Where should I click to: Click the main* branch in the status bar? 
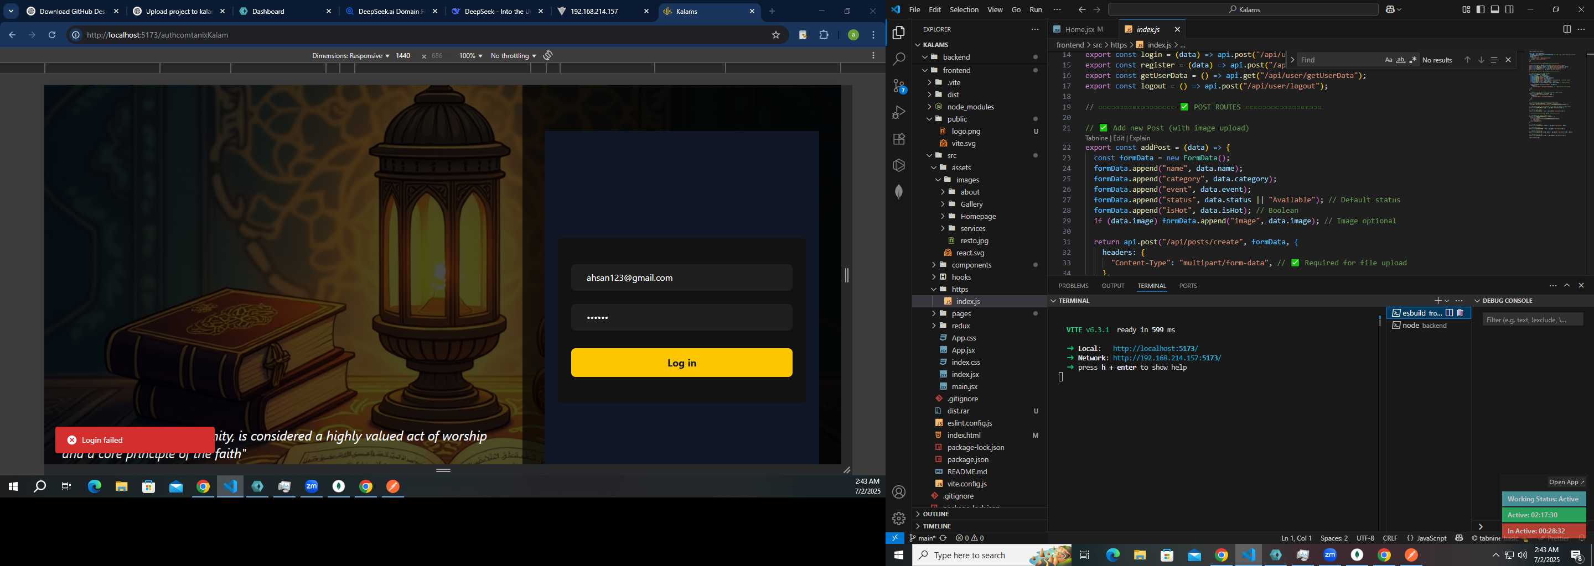coord(922,538)
